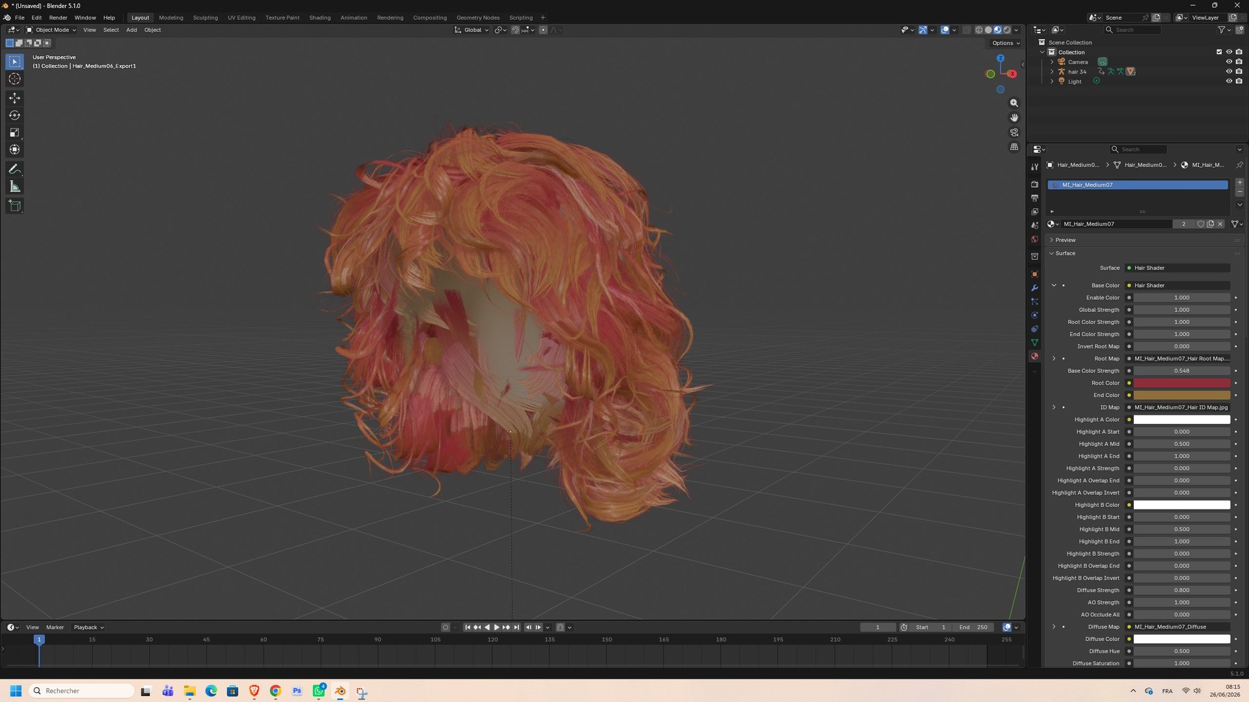The image size is (1249, 702).
Task: Select the Move tool
Action: [x=14, y=98]
